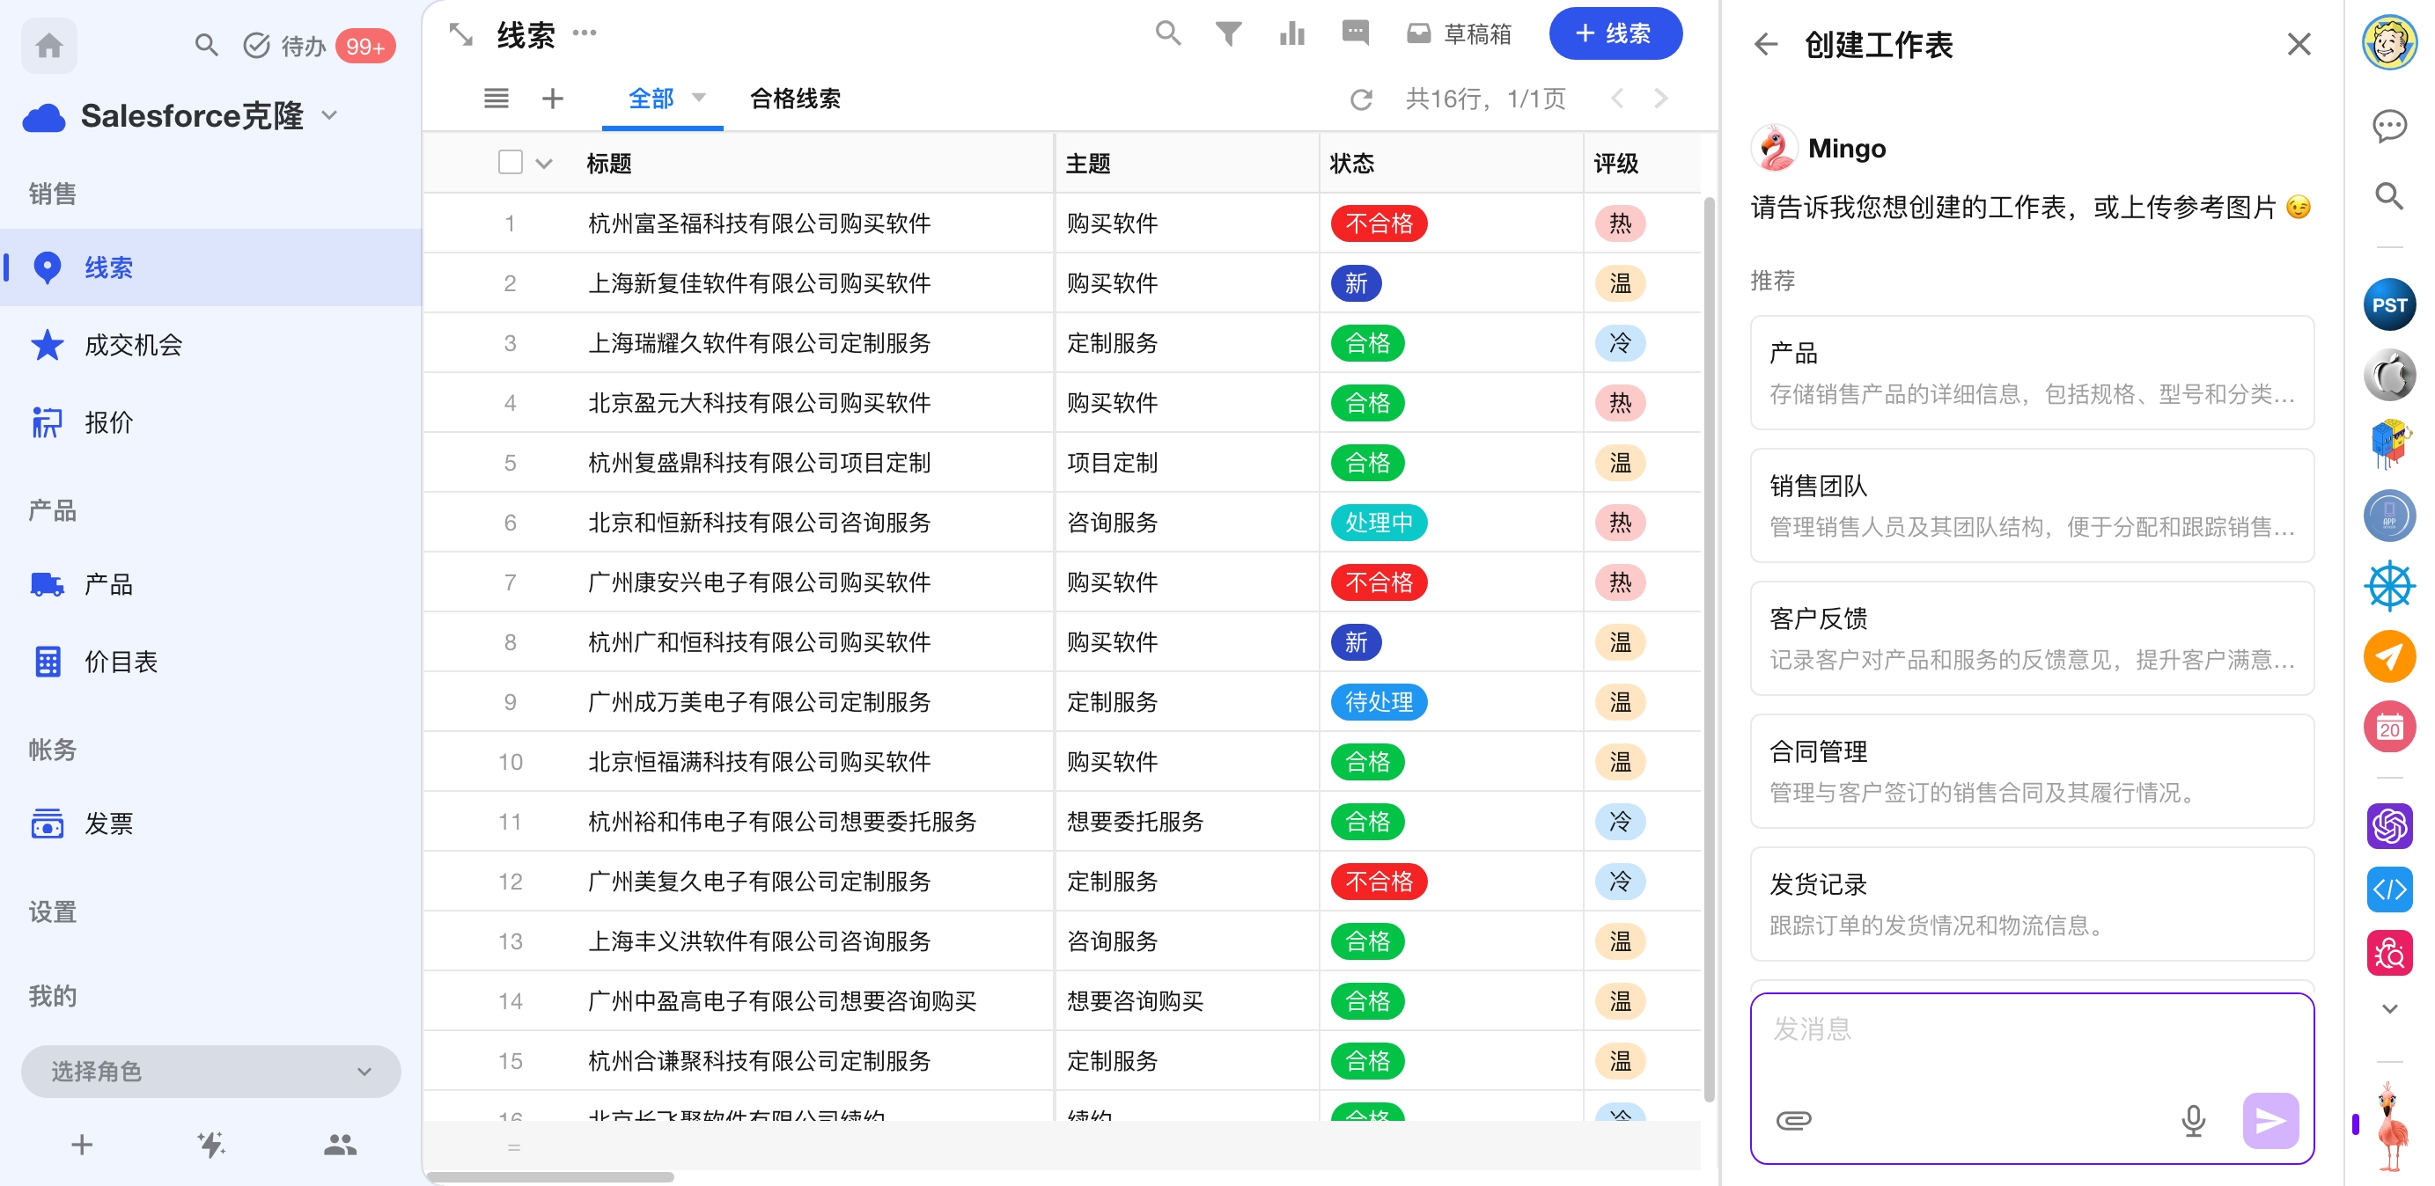Click the red 不合格 status tag in row 1
Image resolution: width=2435 pixels, height=1186 pixels.
pyautogui.click(x=1379, y=224)
